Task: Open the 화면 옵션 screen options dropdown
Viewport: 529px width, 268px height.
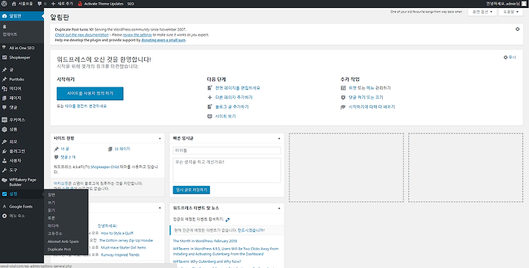Action: point(482,12)
